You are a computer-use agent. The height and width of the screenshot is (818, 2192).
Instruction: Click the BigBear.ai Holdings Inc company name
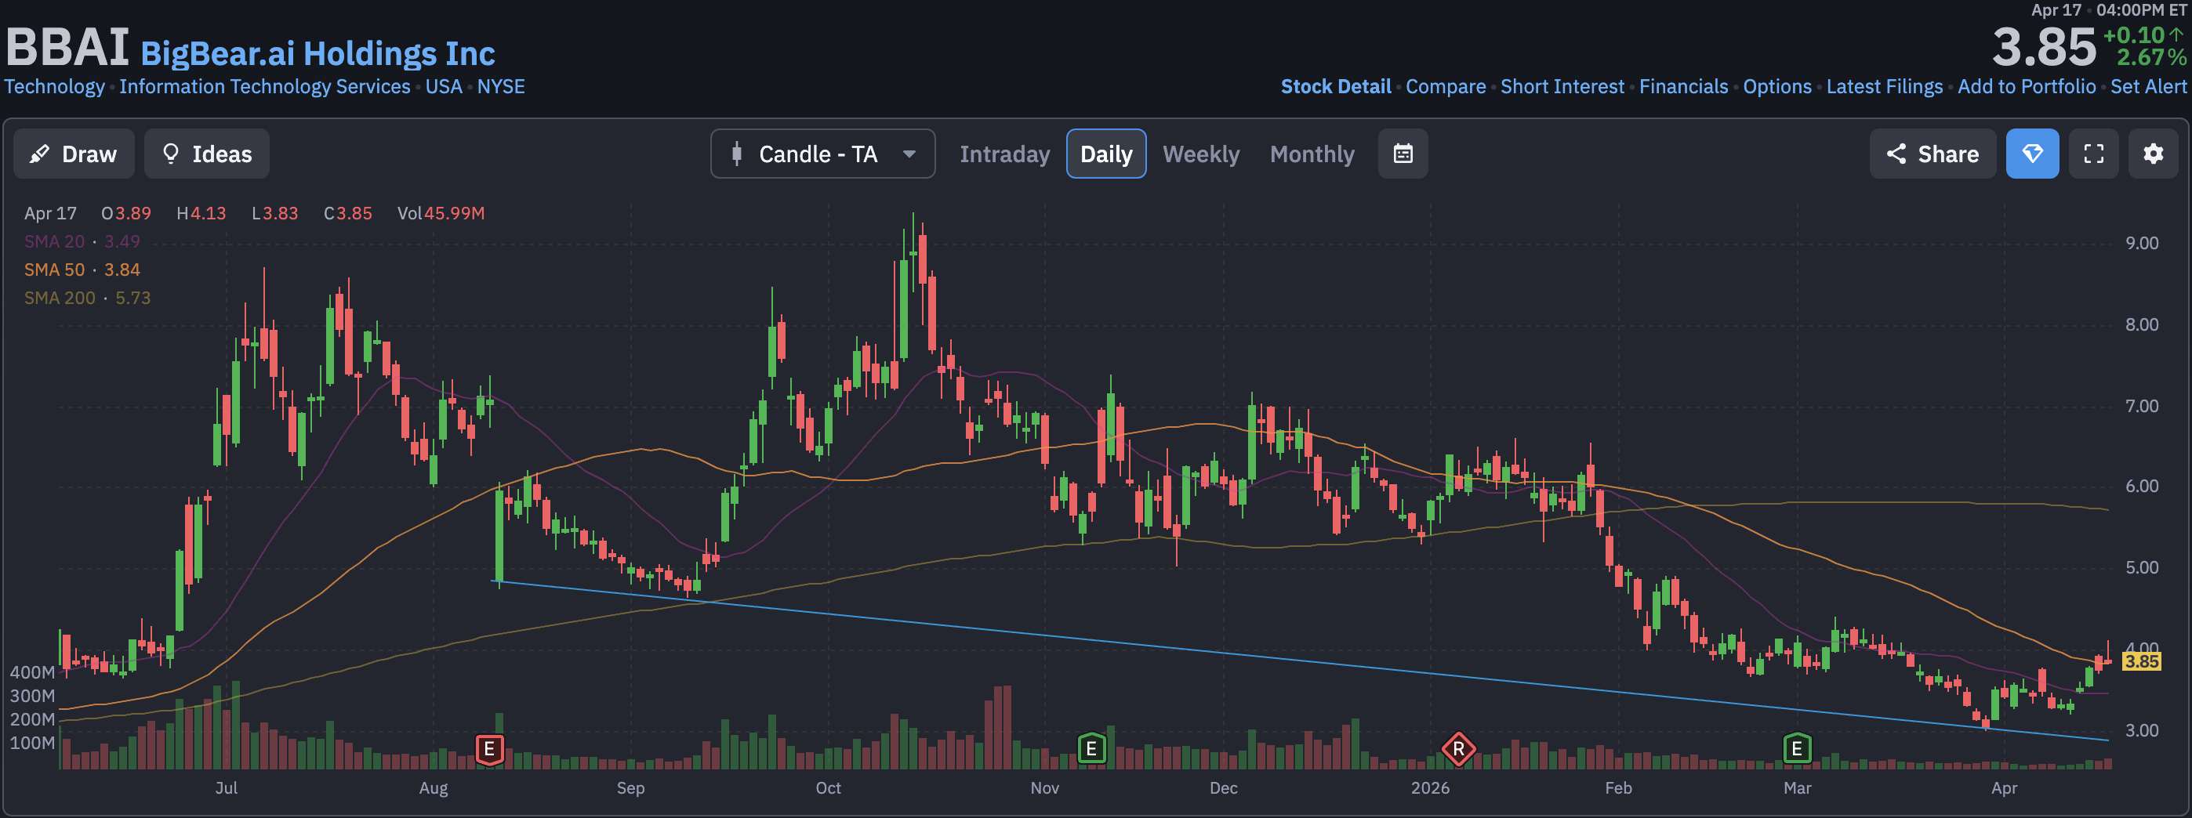318,53
